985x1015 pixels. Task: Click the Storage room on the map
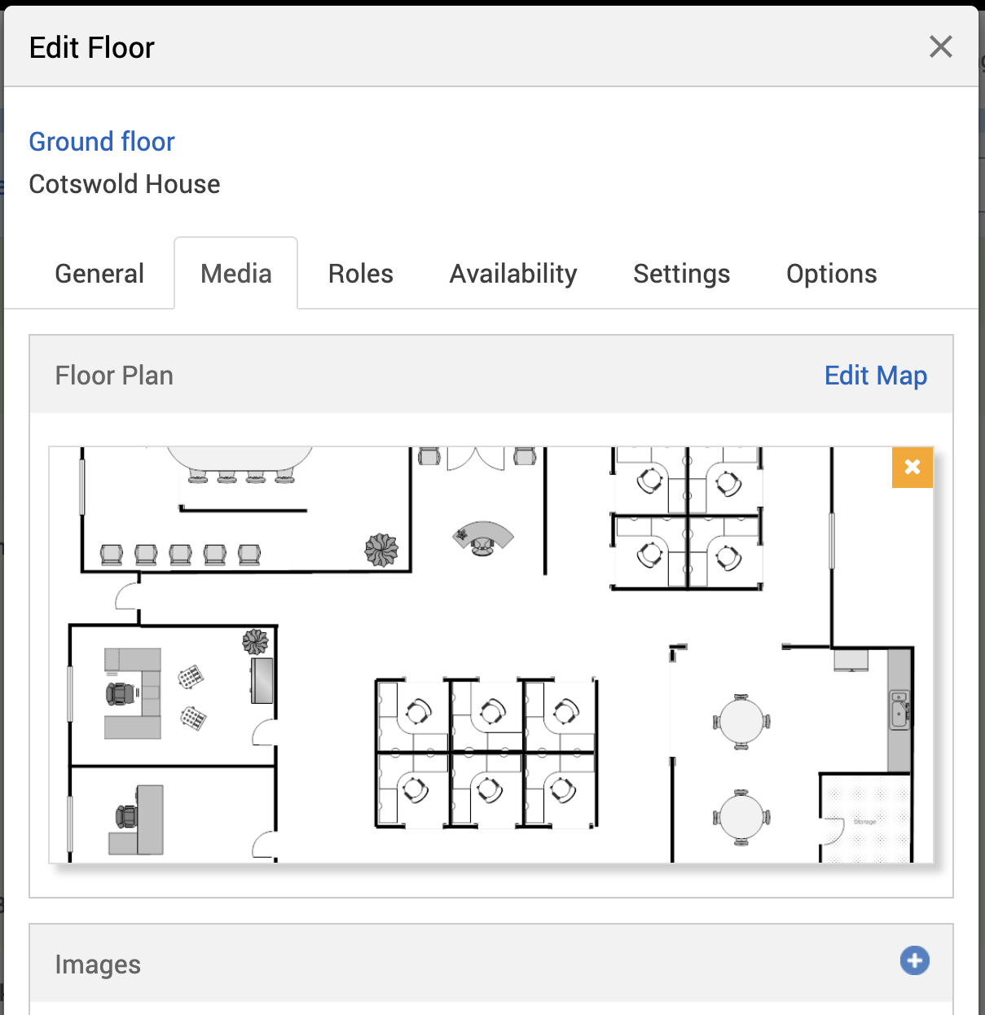865,818
